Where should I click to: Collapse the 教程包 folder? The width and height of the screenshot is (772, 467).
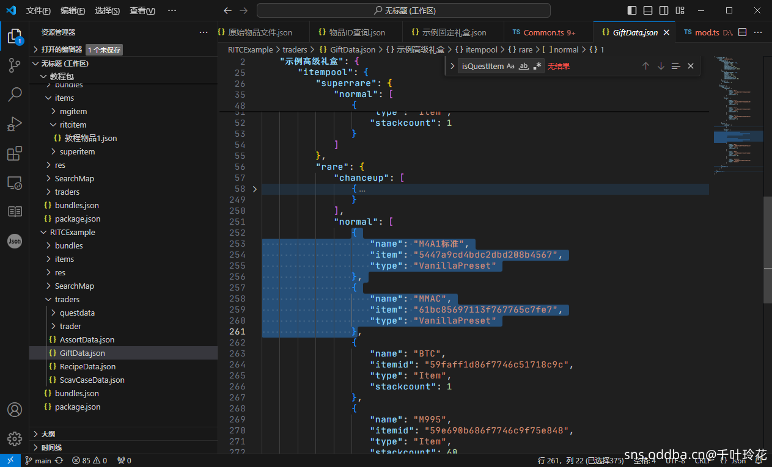coord(123,76)
